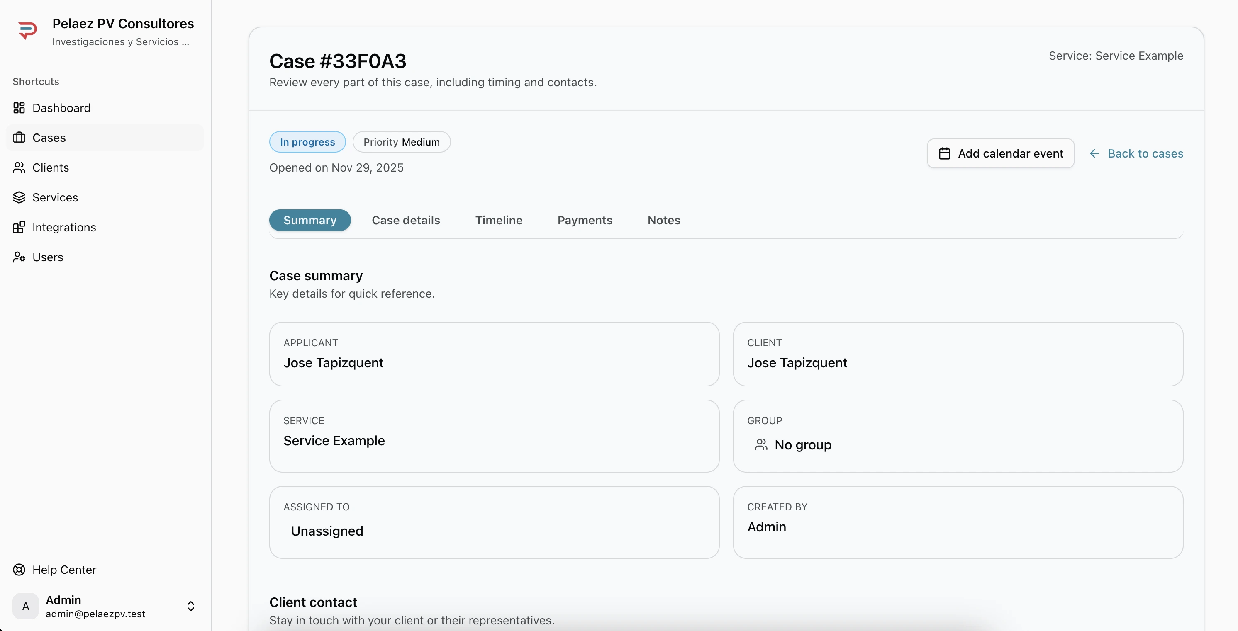Open the Integrations sidebar icon
This screenshot has height=631, width=1238.
coord(19,227)
